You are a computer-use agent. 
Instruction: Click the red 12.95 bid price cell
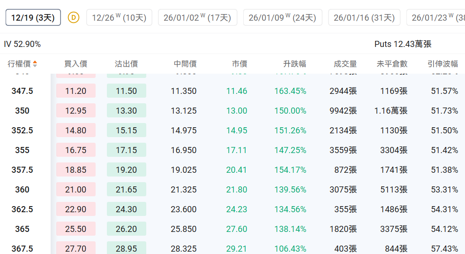[76, 111]
